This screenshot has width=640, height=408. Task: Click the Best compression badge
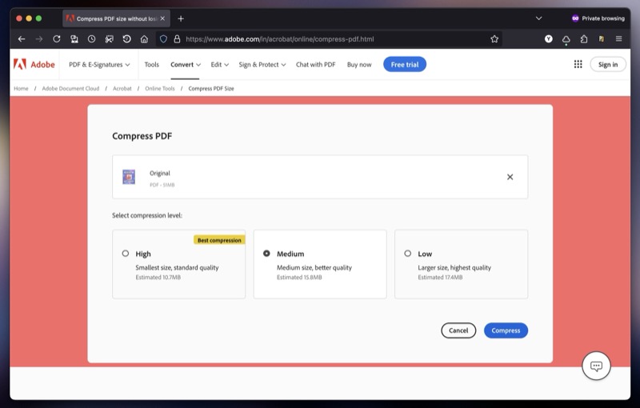219,240
